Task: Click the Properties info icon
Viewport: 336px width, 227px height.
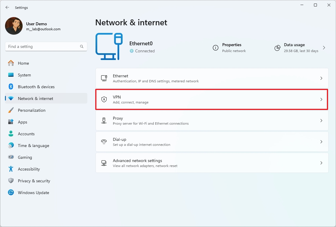Action: point(216,48)
